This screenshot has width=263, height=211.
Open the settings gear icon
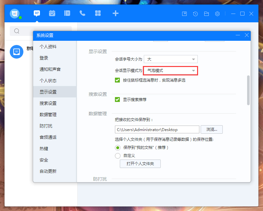tap(217, 14)
